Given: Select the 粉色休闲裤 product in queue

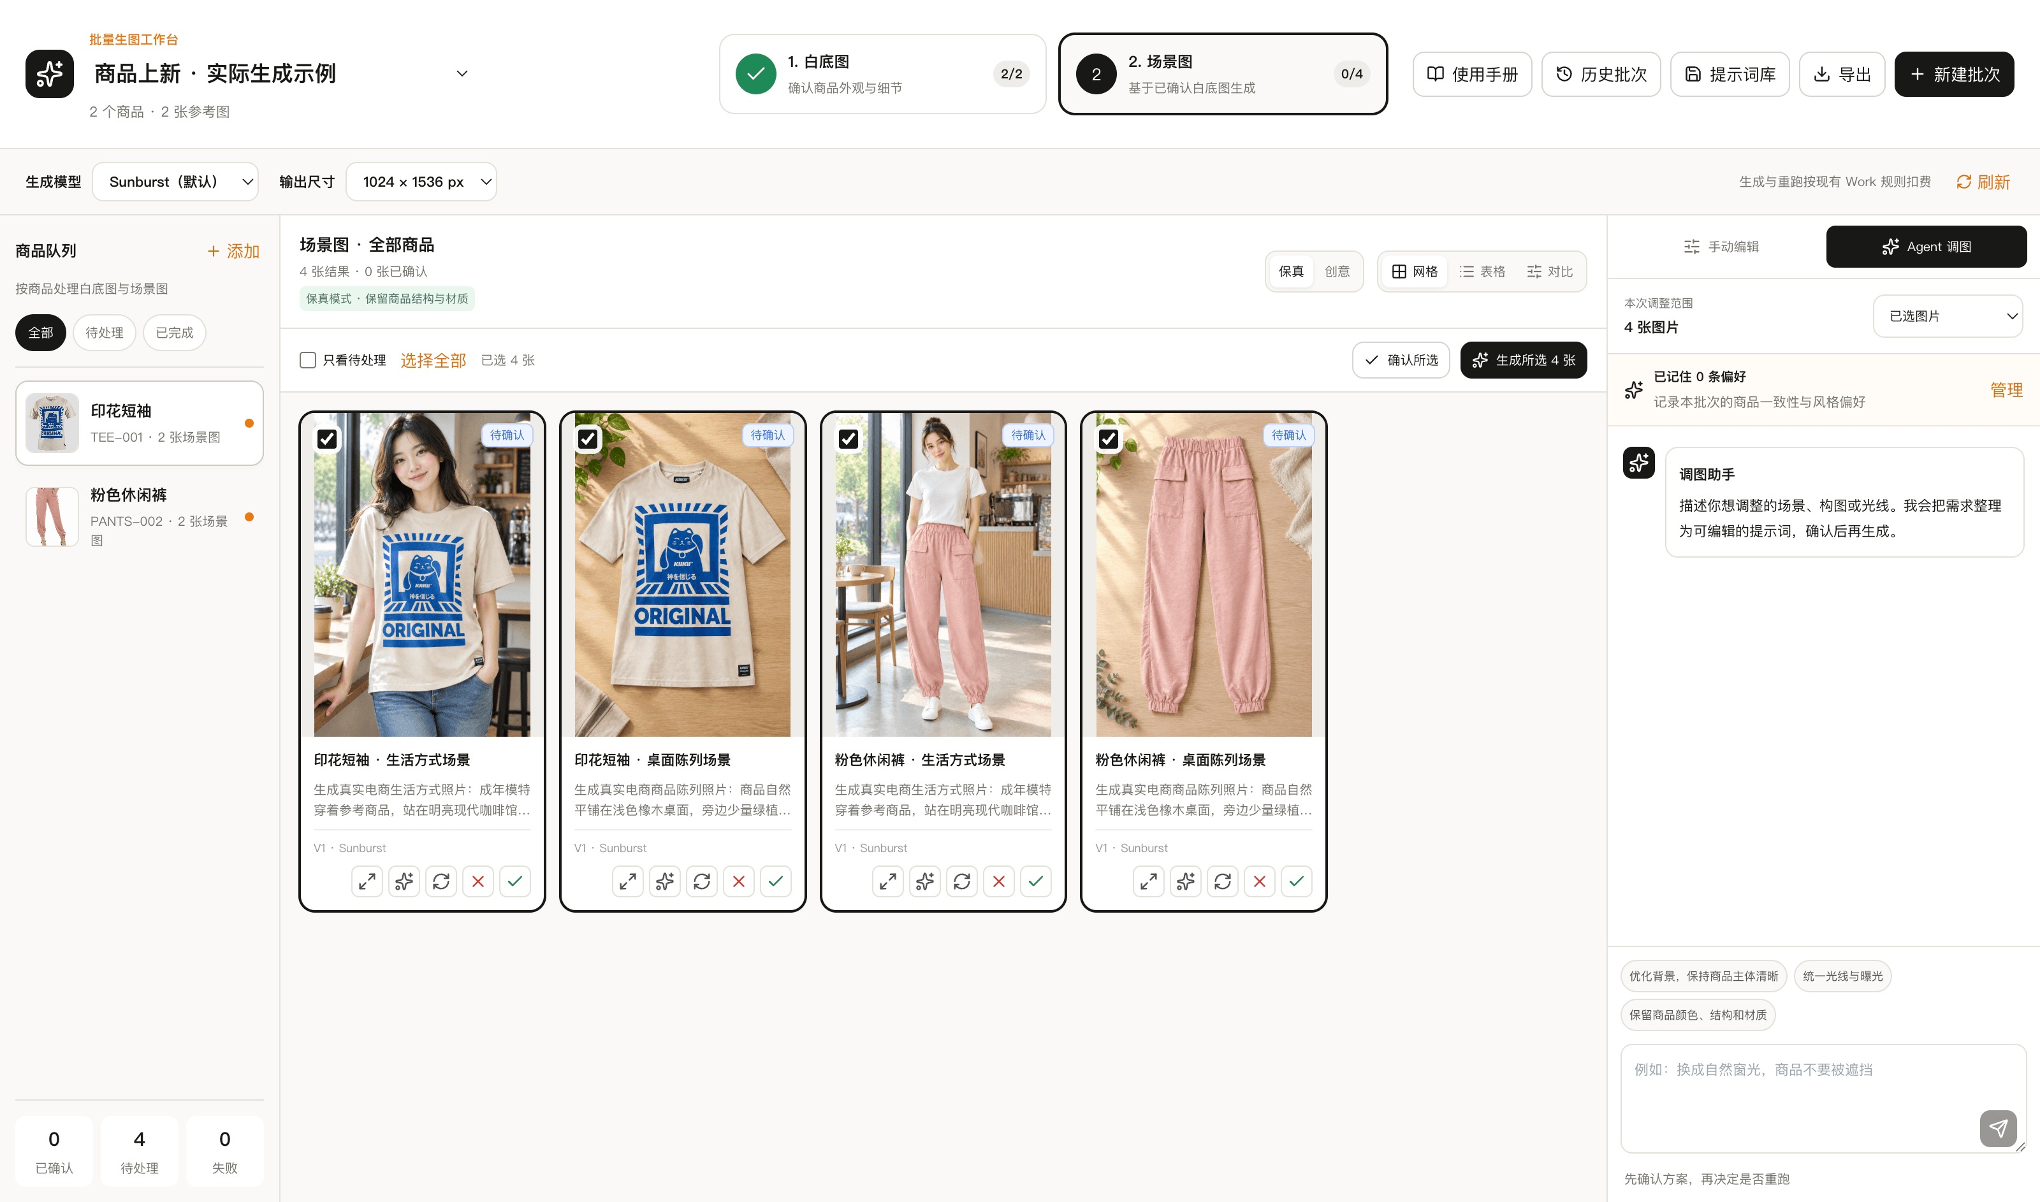Looking at the screenshot, I should coord(140,516).
